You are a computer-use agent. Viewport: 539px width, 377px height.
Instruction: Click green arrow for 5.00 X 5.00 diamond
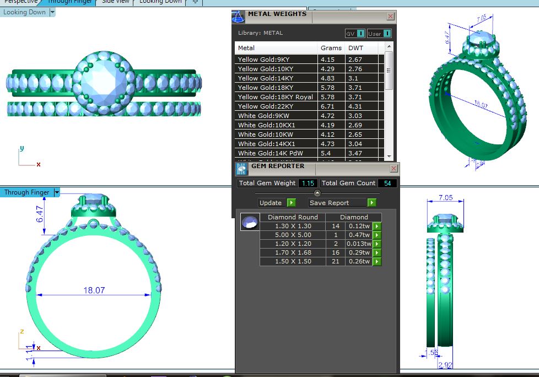(x=377, y=235)
